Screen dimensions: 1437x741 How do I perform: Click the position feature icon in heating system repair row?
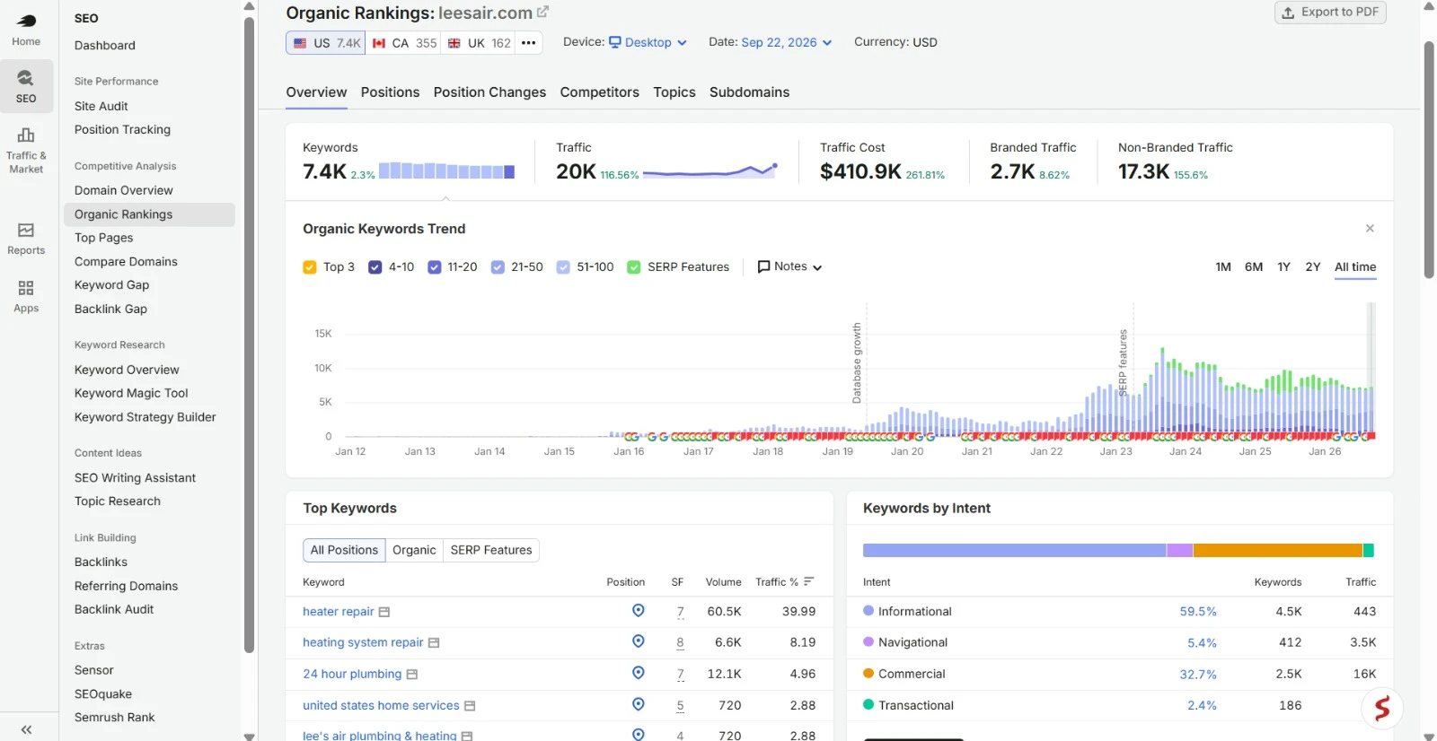639,641
